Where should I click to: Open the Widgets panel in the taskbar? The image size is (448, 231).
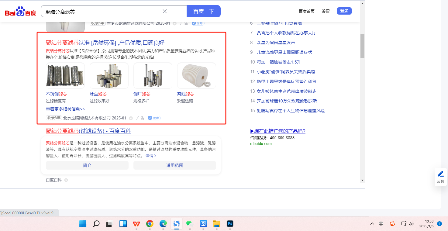click(x=123, y=224)
